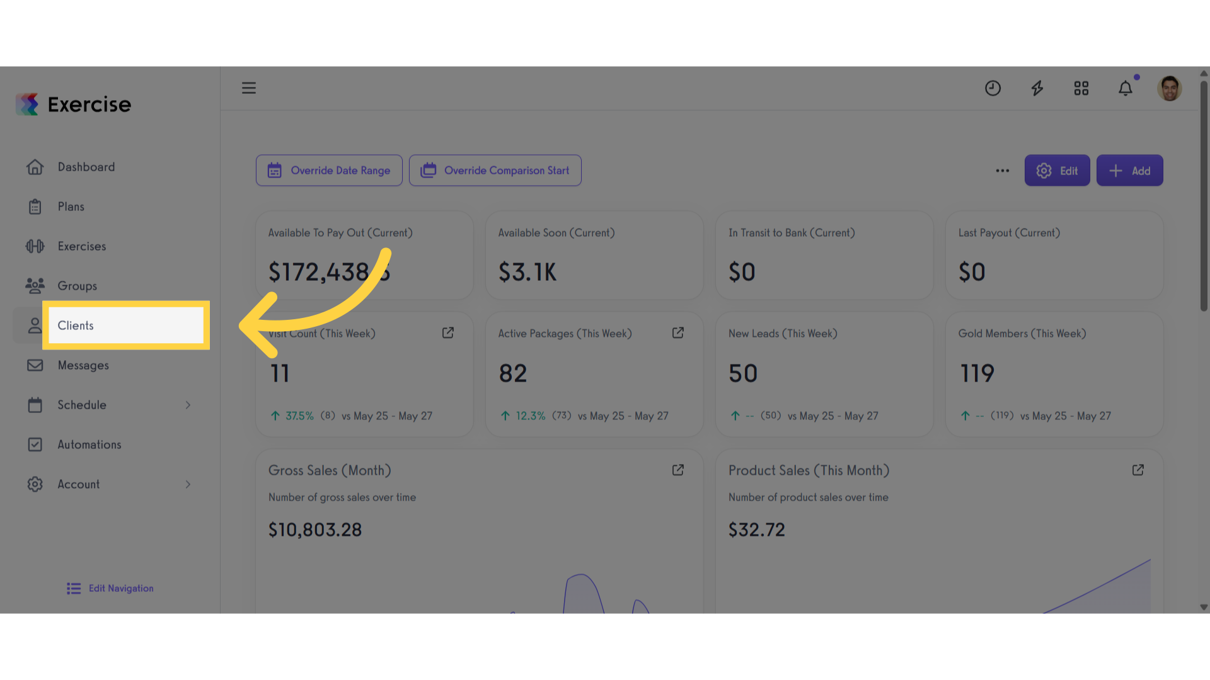Open Gross Sales external link icon
This screenshot has height=680, width=1210.
tap(678, 470)
